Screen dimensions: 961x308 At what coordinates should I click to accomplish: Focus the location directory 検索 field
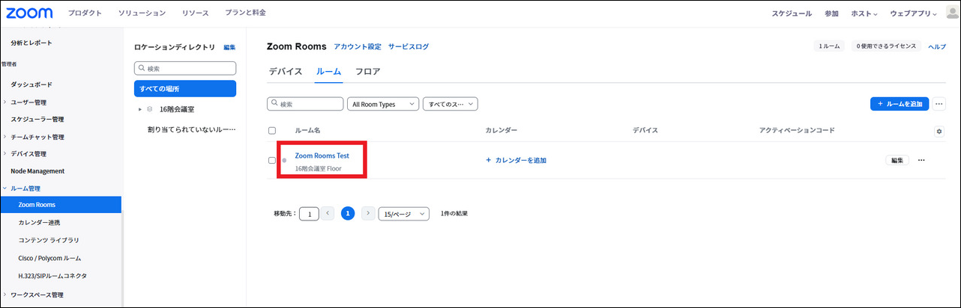[185, 68]
